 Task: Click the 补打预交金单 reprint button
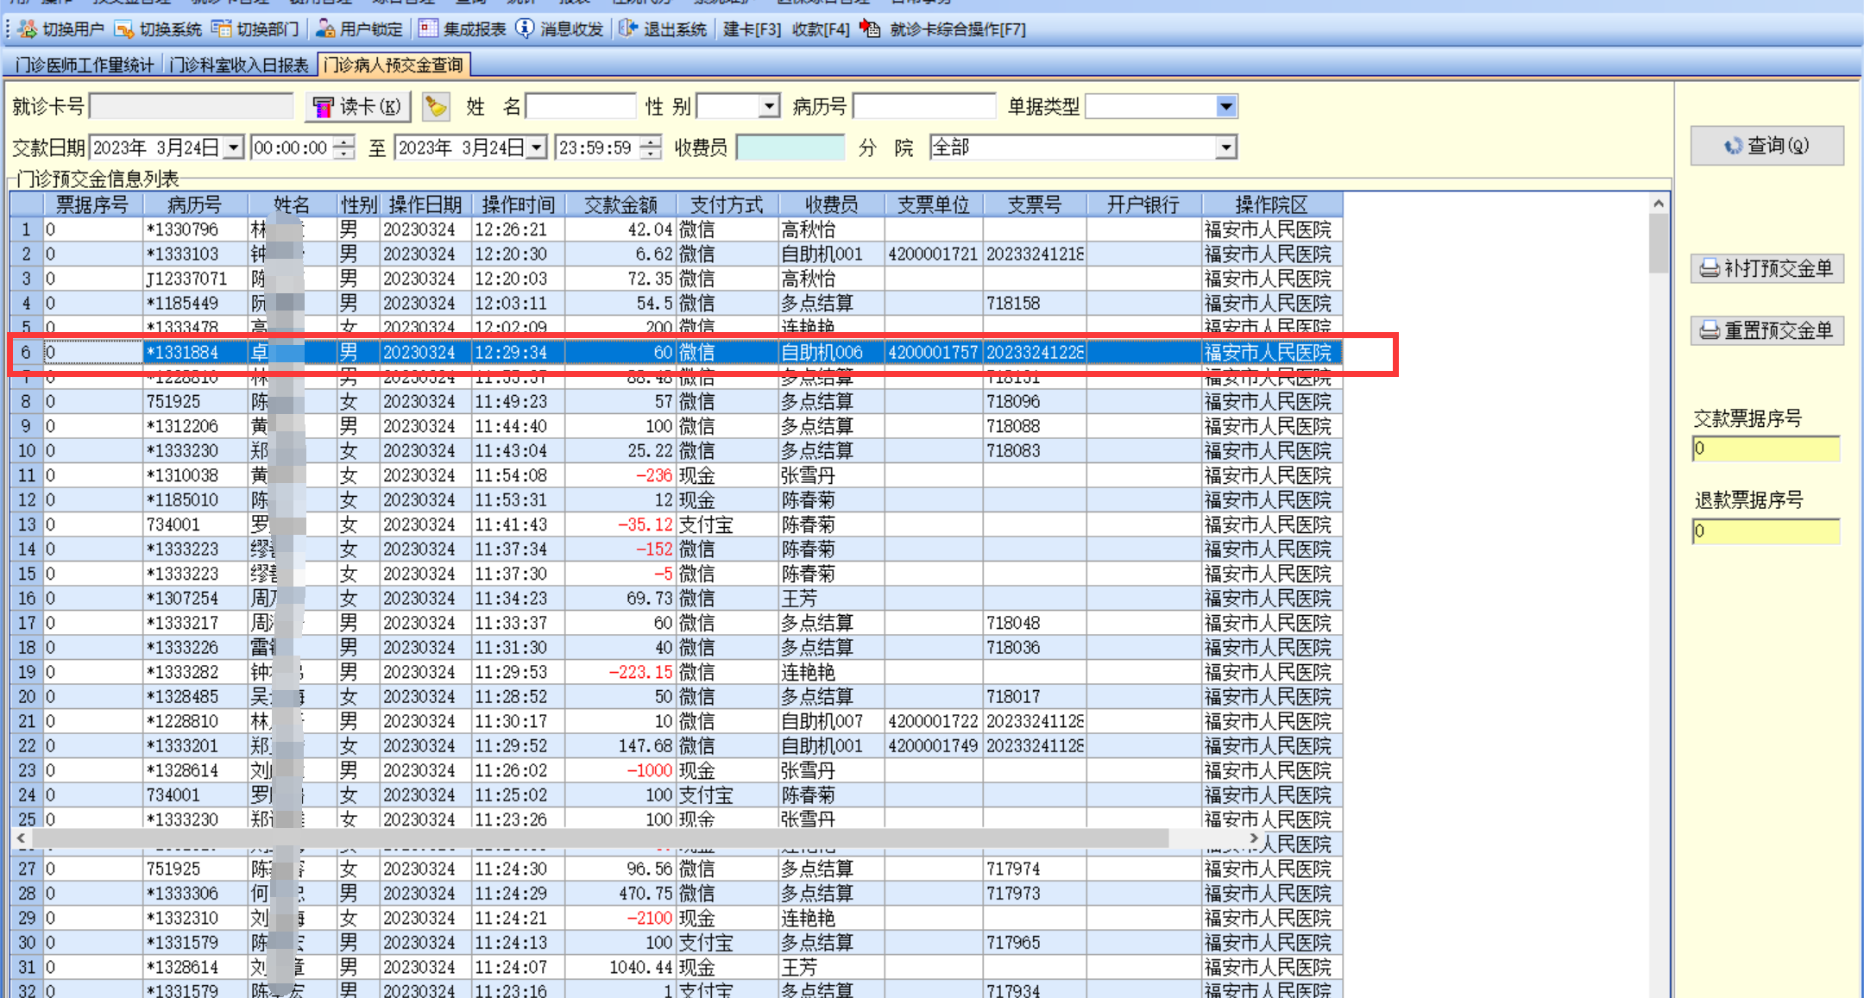(x=1766, y=269)
